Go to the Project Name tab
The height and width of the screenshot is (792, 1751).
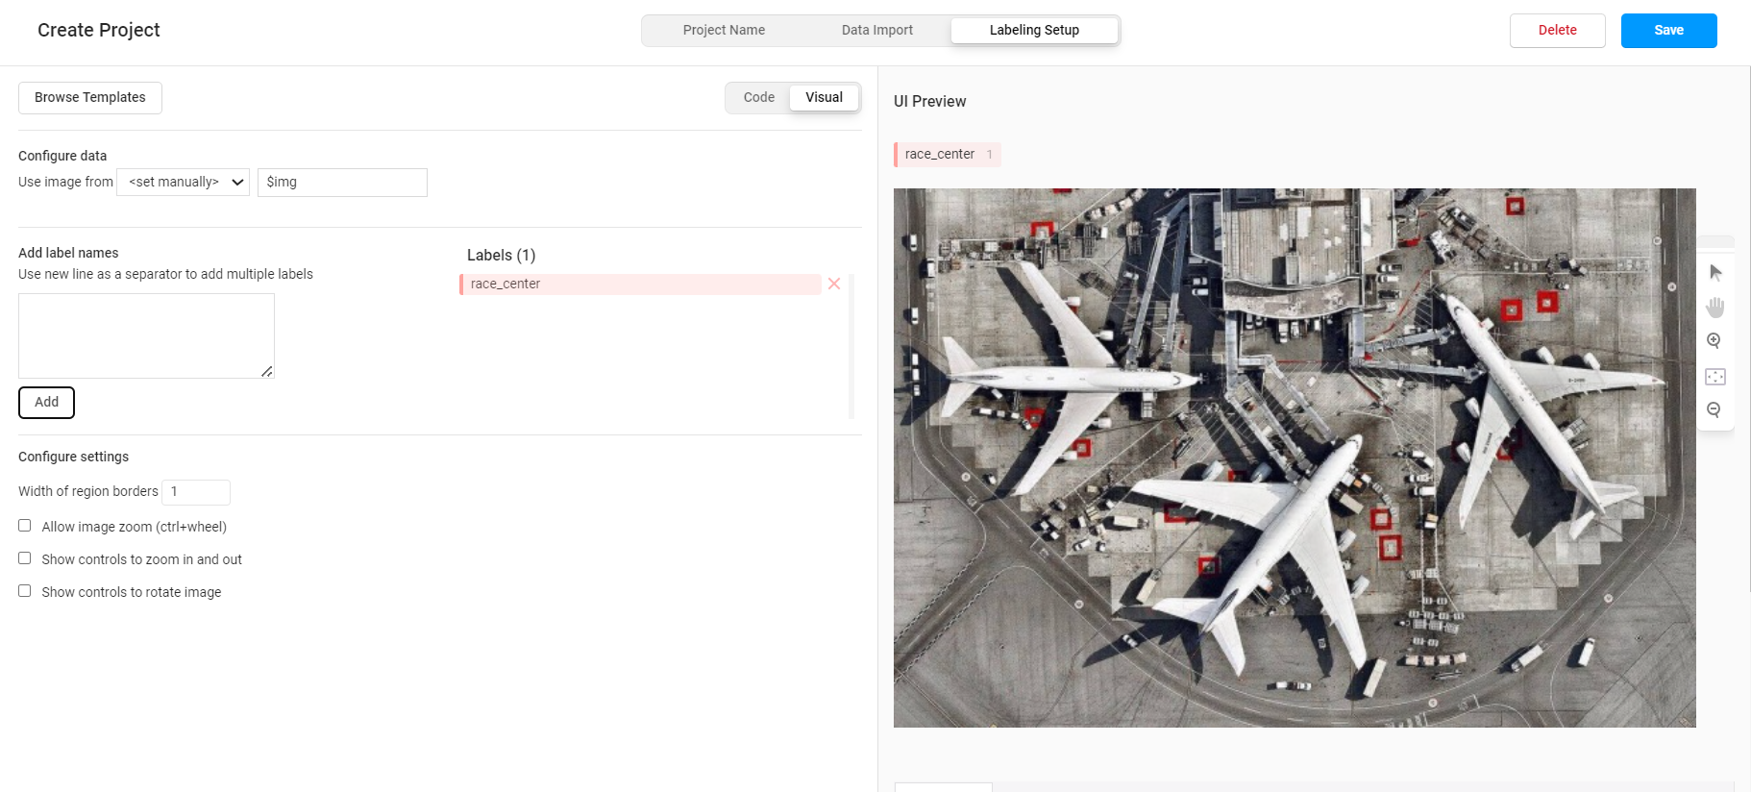724,30
